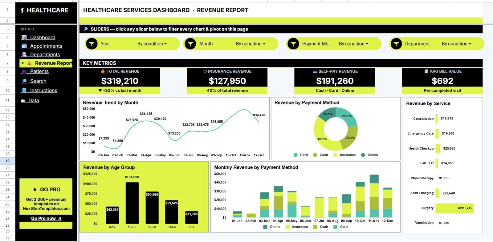Click the Total Revenue money bag icon
Screen dimensions: 493x242
[103, 71]
